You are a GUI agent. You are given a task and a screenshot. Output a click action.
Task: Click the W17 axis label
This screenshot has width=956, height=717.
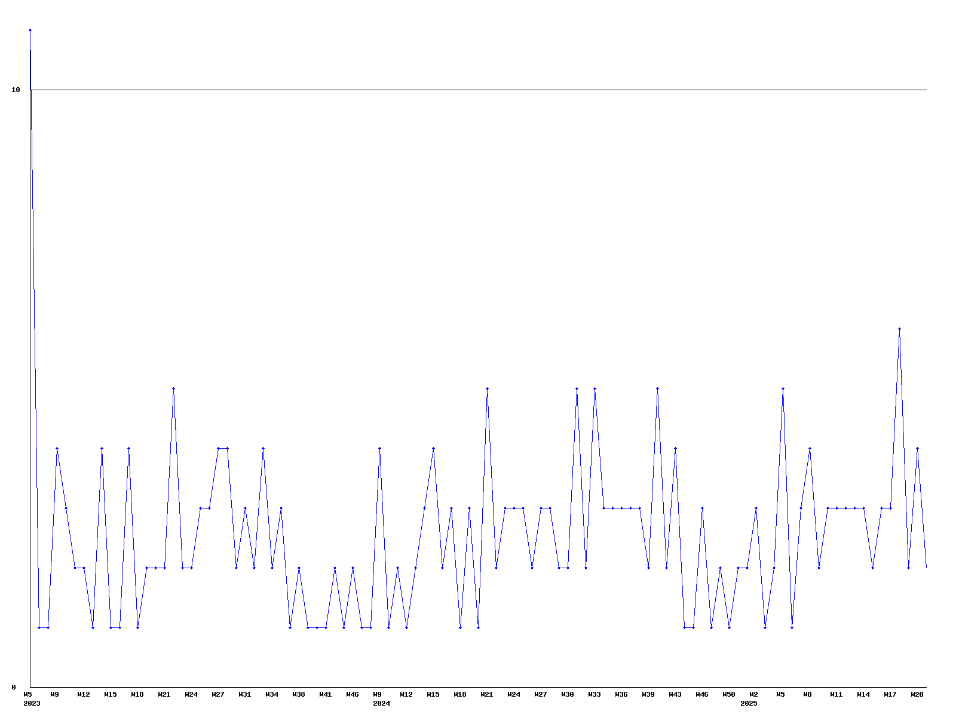tap(890, 694)
